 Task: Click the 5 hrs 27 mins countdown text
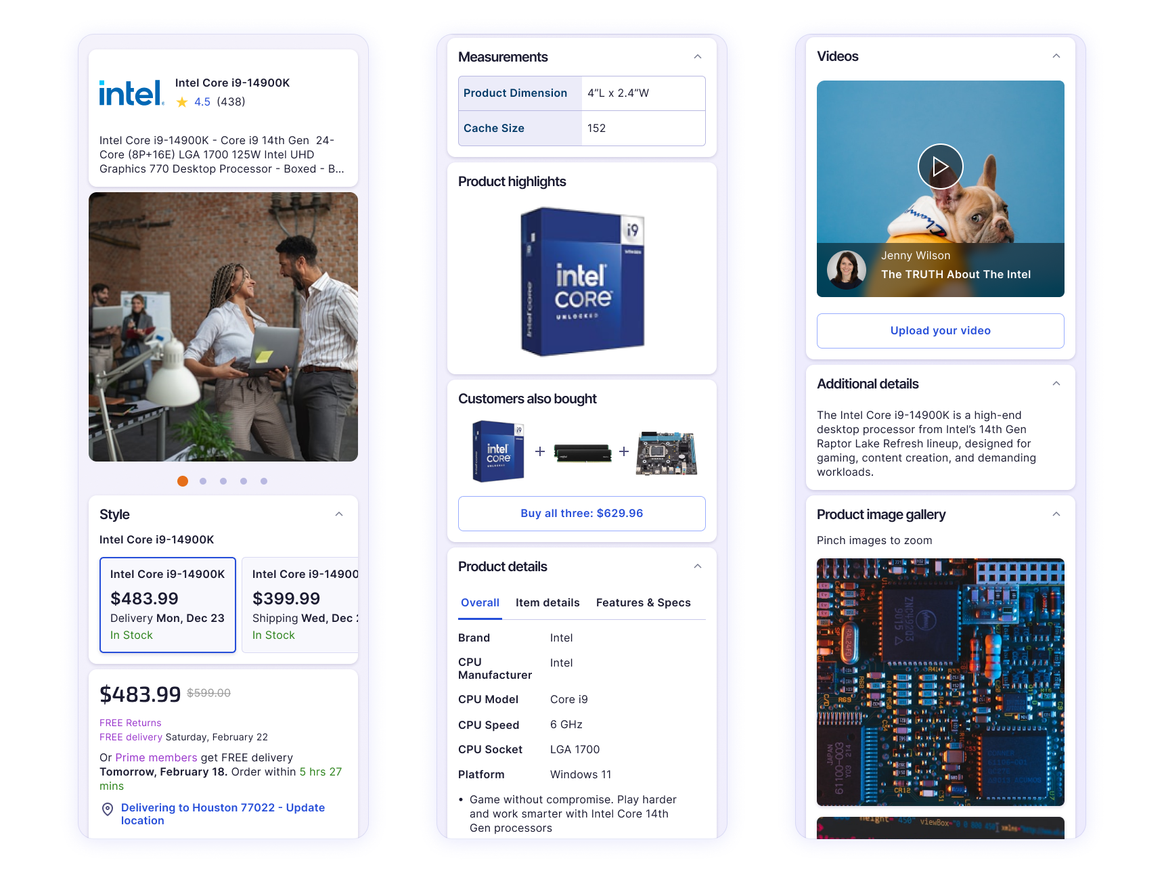click(x=221, y=779)
